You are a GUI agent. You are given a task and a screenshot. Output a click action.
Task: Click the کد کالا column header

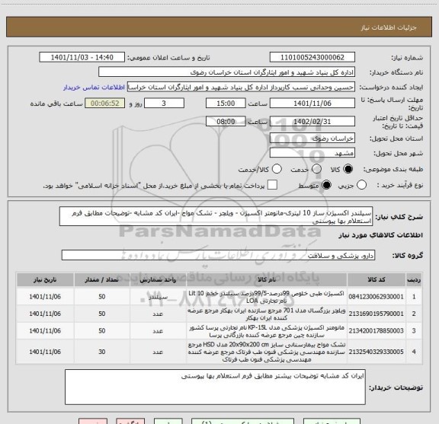[377, 279]
